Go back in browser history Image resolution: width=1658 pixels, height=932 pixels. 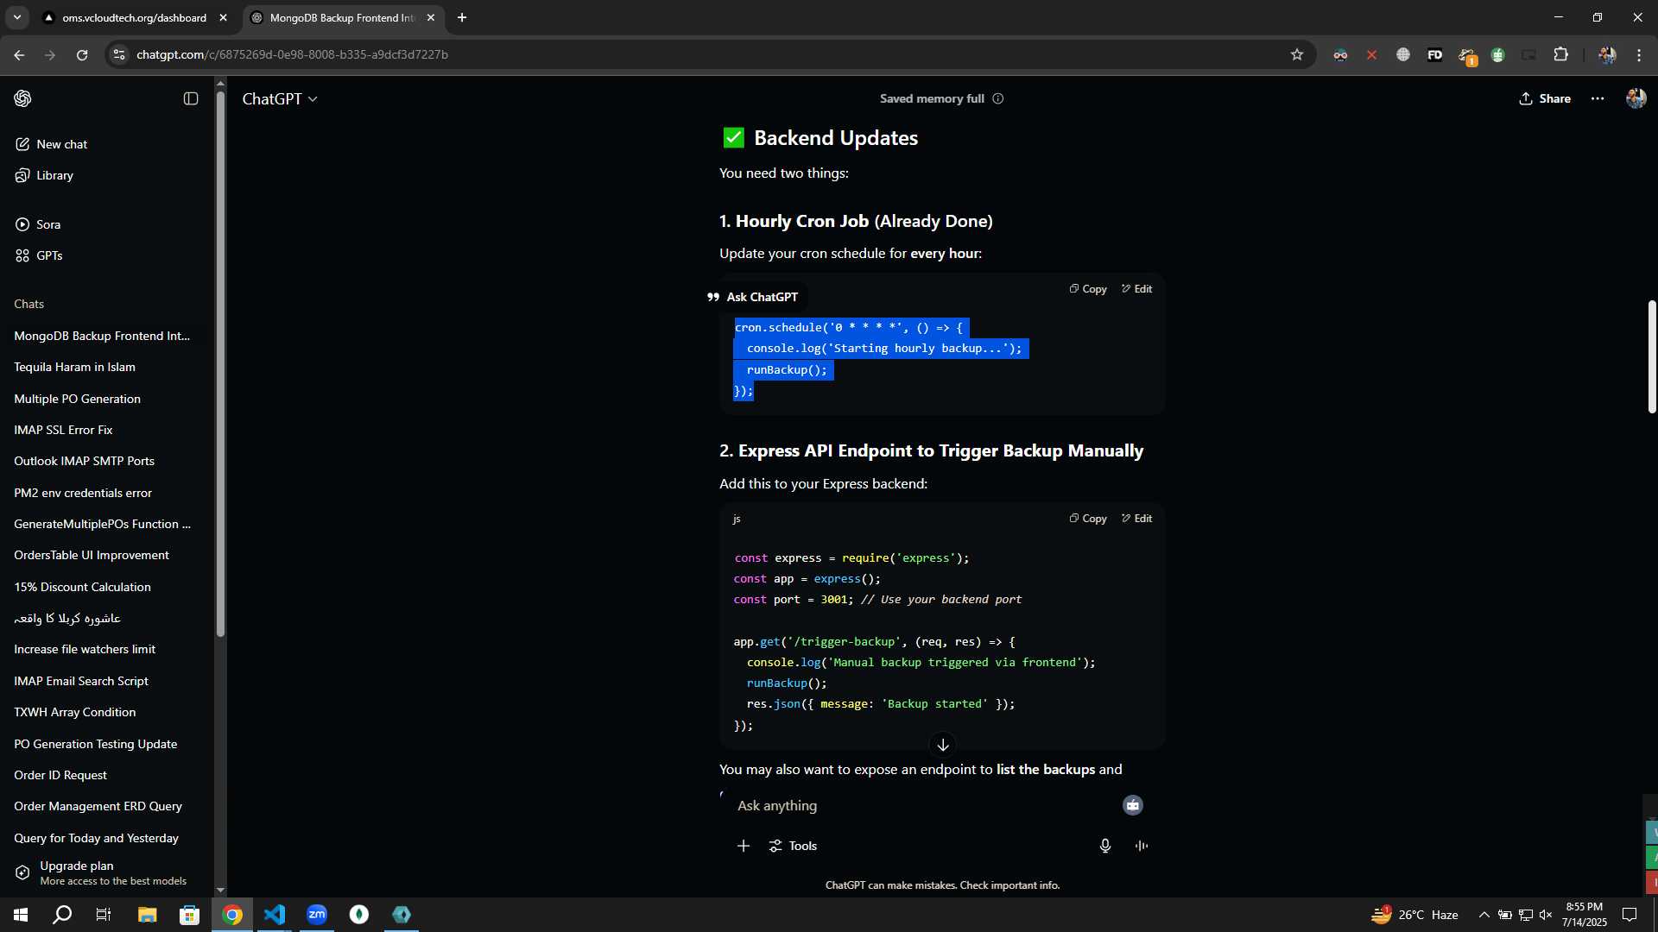tap(19, 54)
